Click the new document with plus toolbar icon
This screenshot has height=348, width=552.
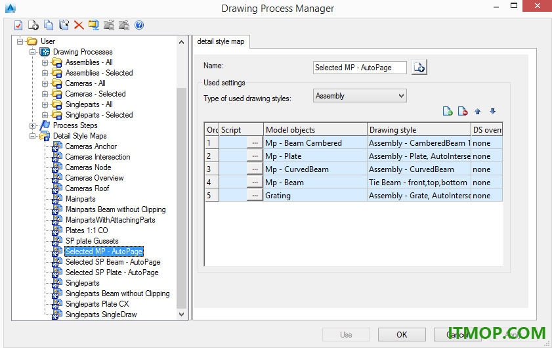(x=33, y=25)
